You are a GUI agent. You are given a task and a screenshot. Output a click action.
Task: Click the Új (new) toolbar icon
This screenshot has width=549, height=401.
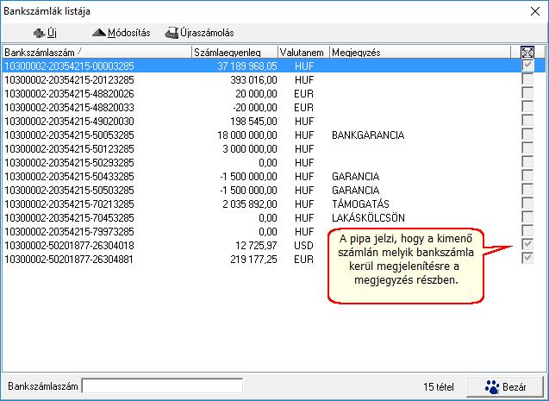coord(39,34)
